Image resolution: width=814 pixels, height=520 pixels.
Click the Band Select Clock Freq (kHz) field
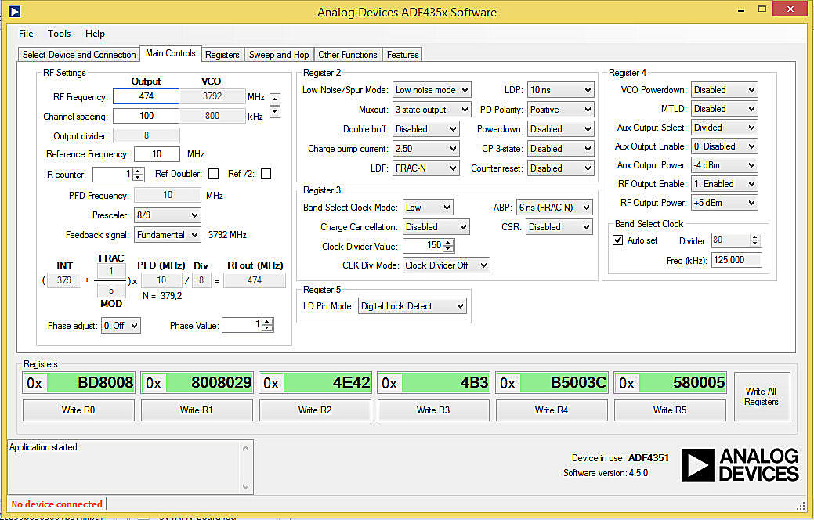tap(736, 260)
